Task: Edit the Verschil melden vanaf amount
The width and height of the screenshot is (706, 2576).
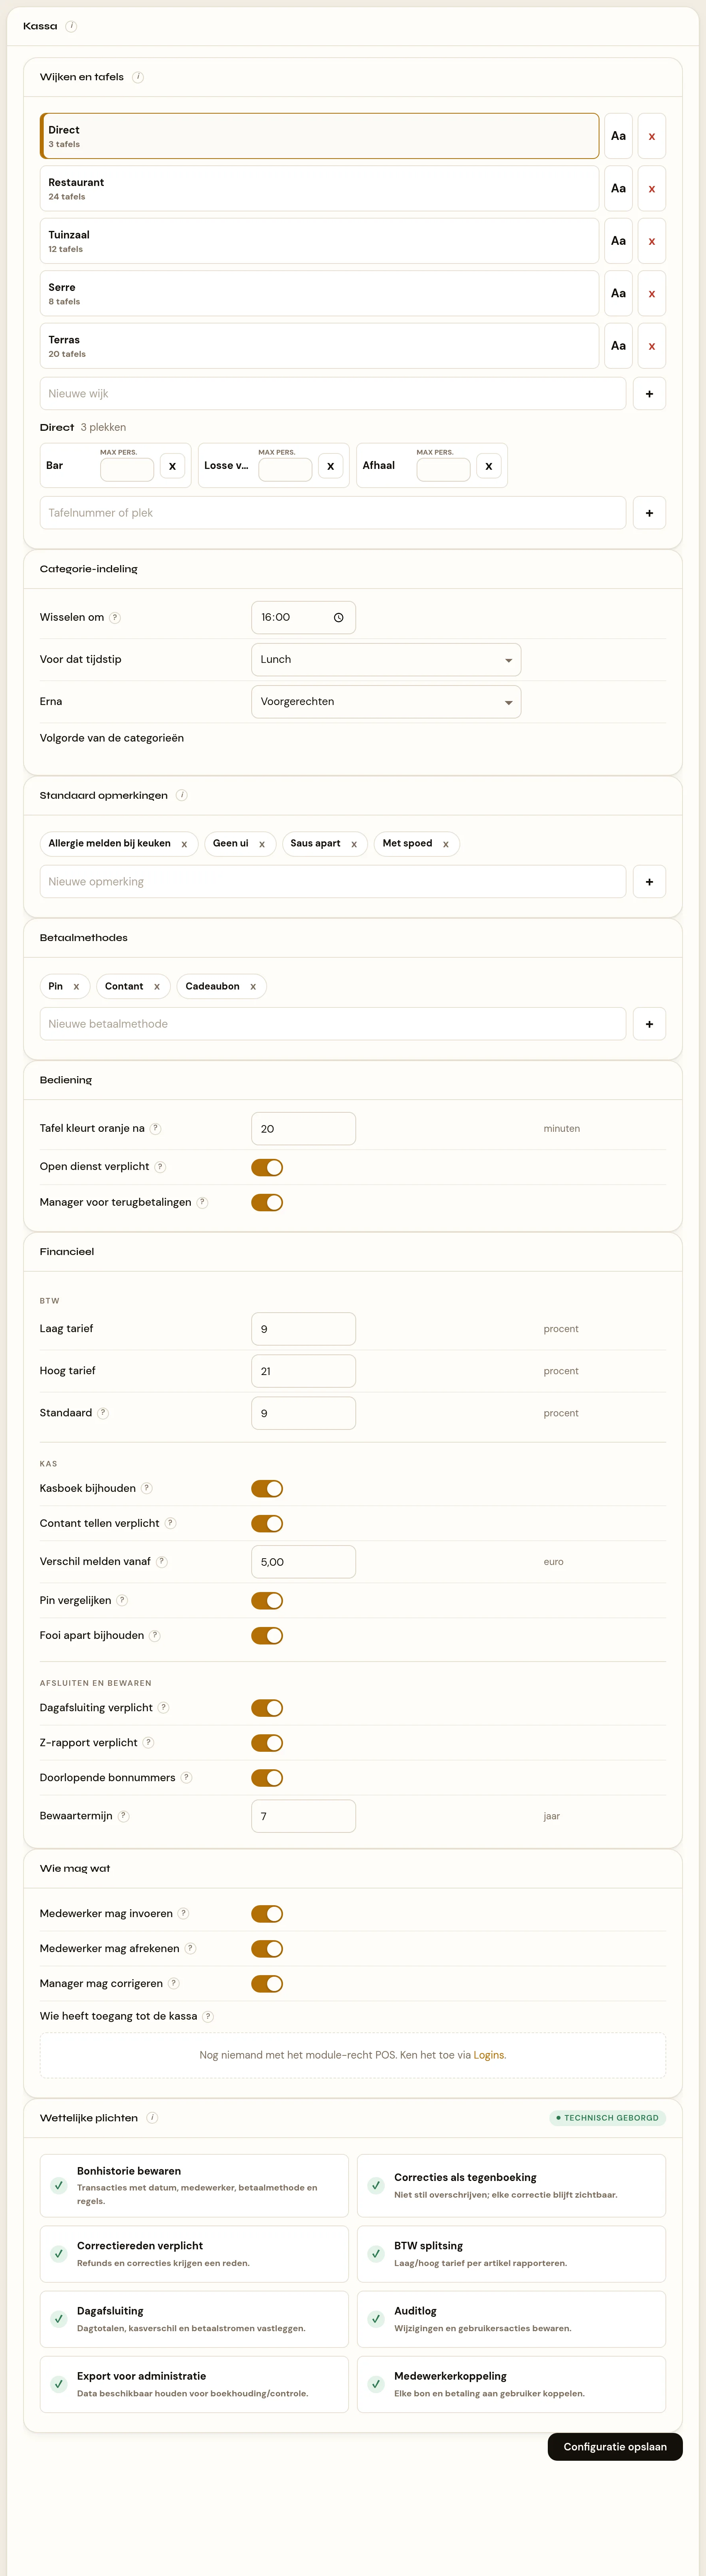Action: coord(303,1562)
